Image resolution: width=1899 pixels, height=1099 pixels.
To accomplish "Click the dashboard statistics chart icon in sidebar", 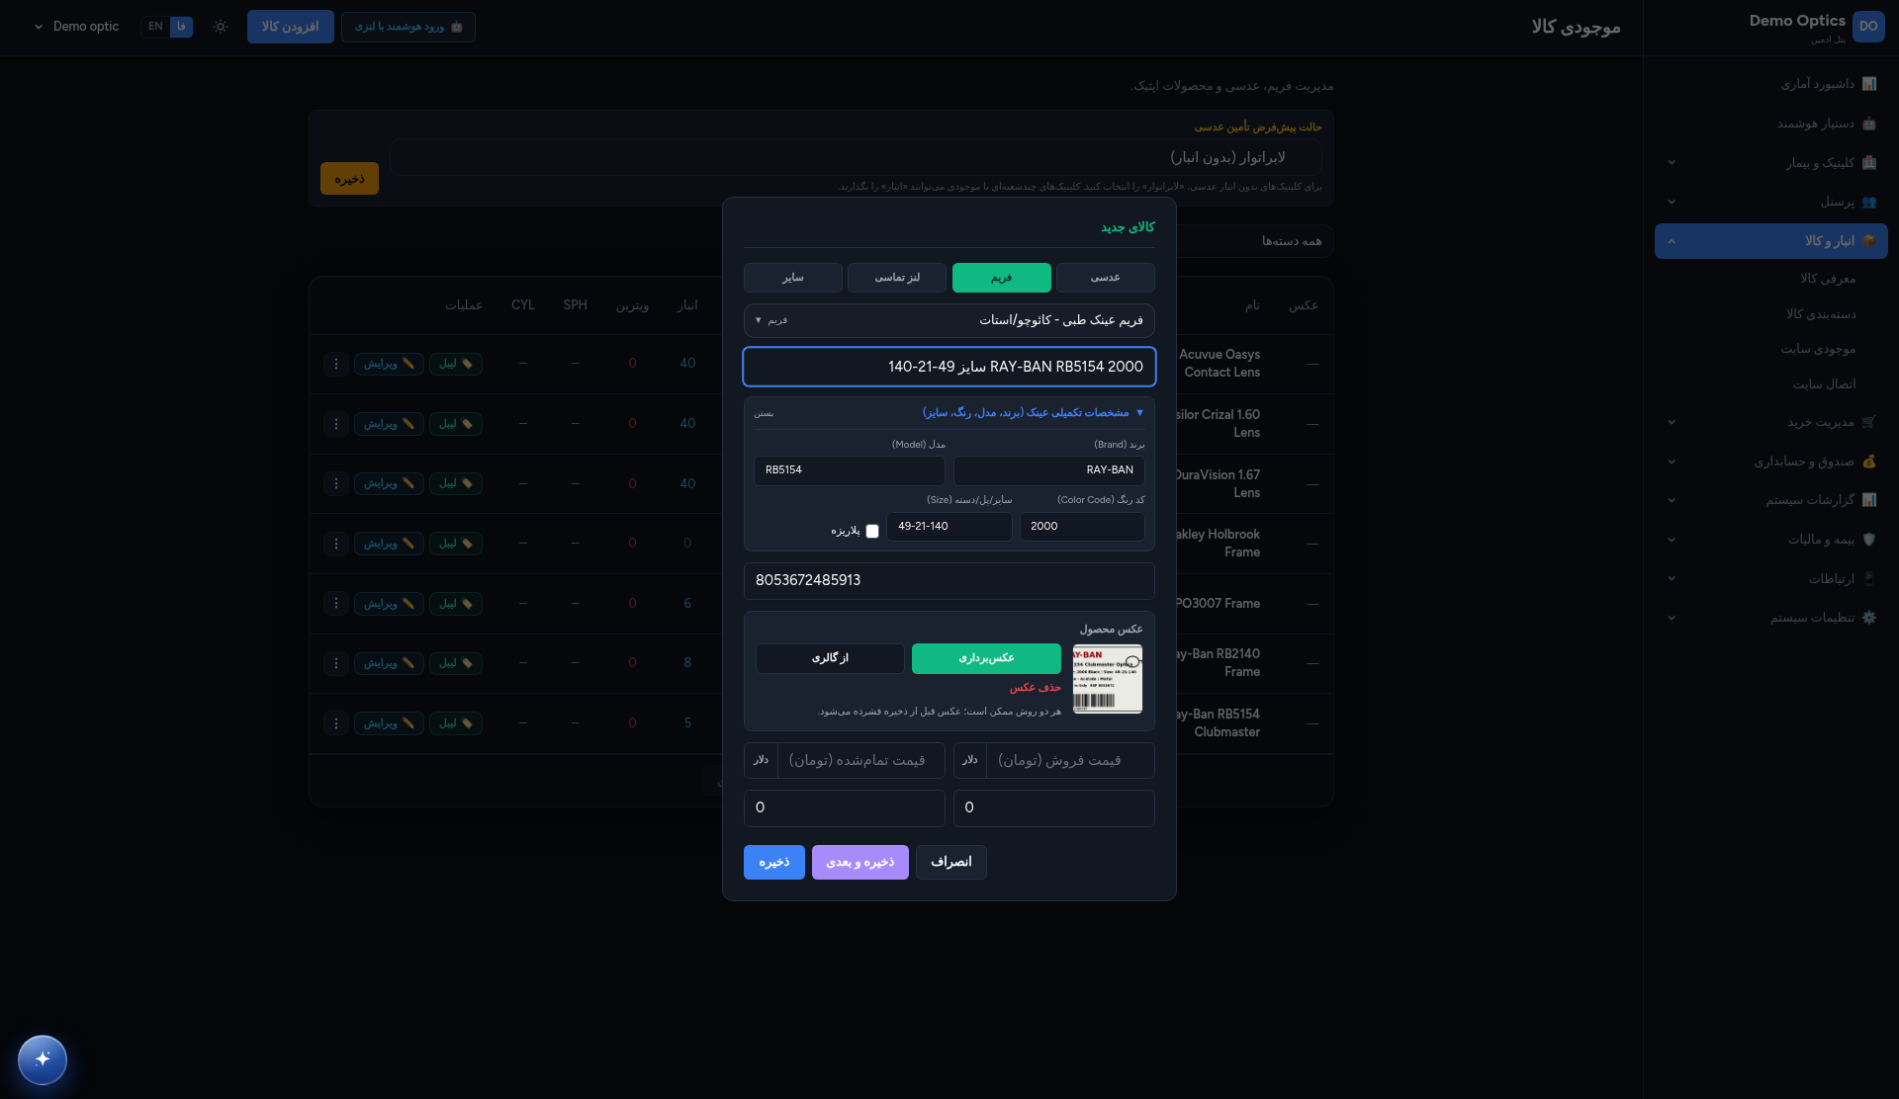I will click(1869, 84).
